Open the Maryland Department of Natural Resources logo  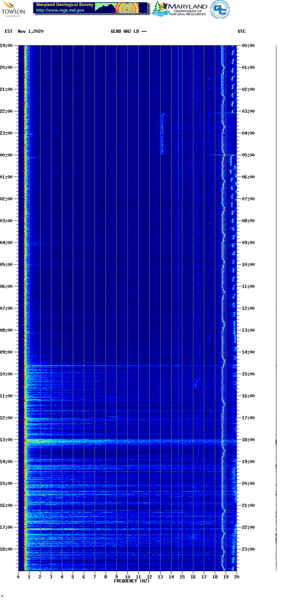click(x=180, y=9)
